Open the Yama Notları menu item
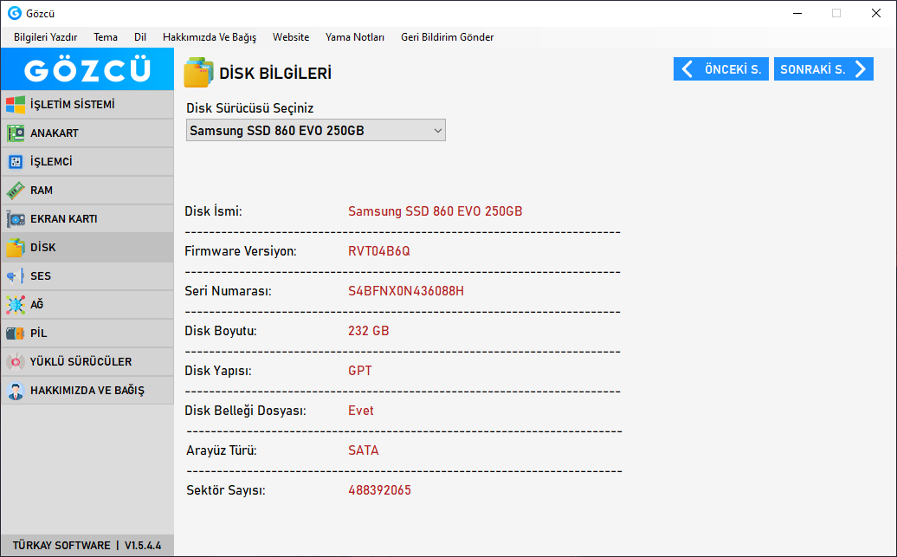This screenshot has height=557, width=897. point(355,37)
